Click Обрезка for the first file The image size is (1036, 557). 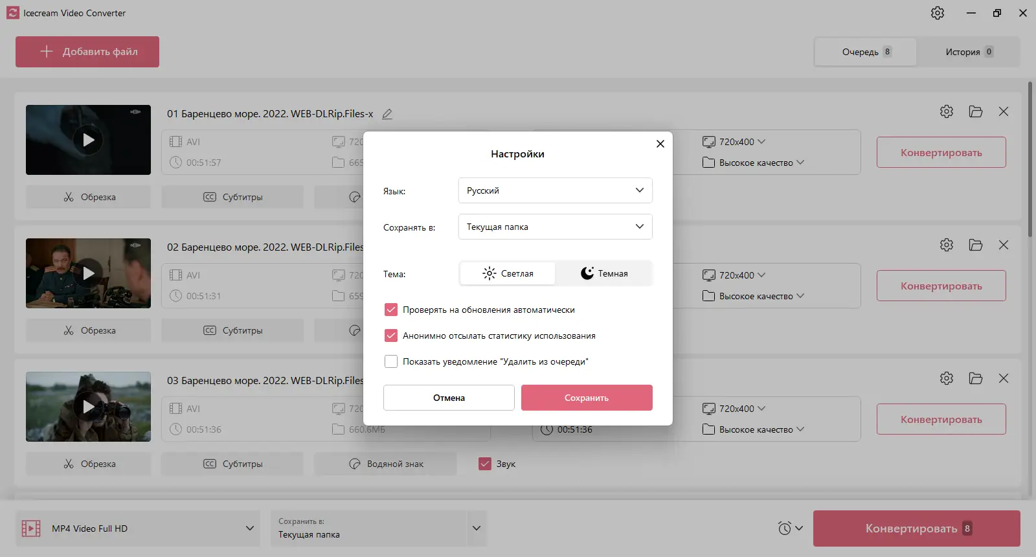coord(89,197)
